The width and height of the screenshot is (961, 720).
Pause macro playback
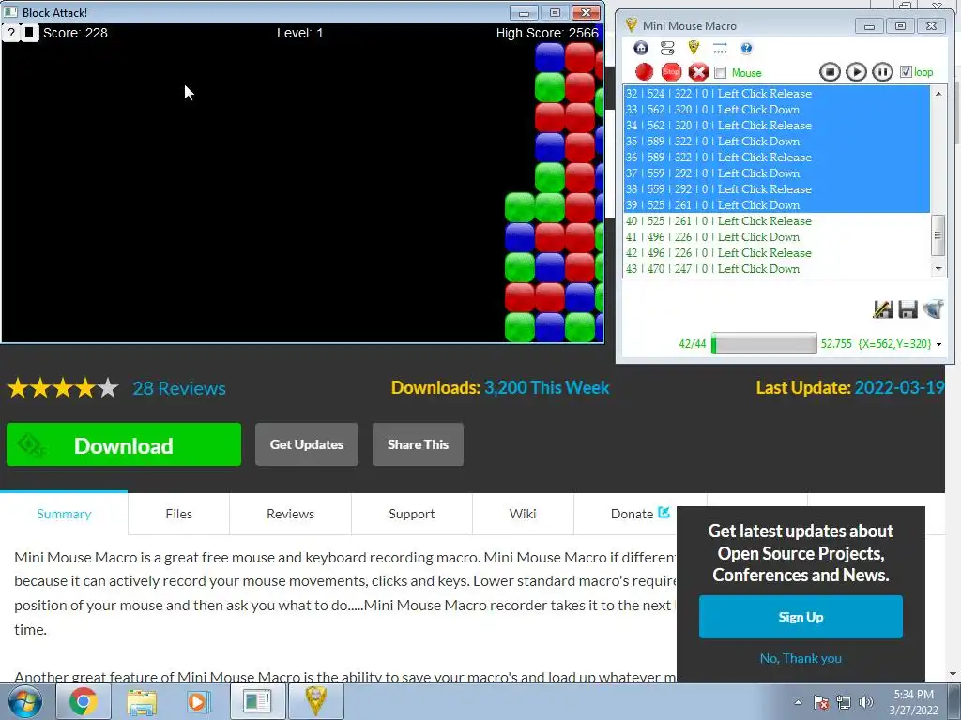pos(882,72)
